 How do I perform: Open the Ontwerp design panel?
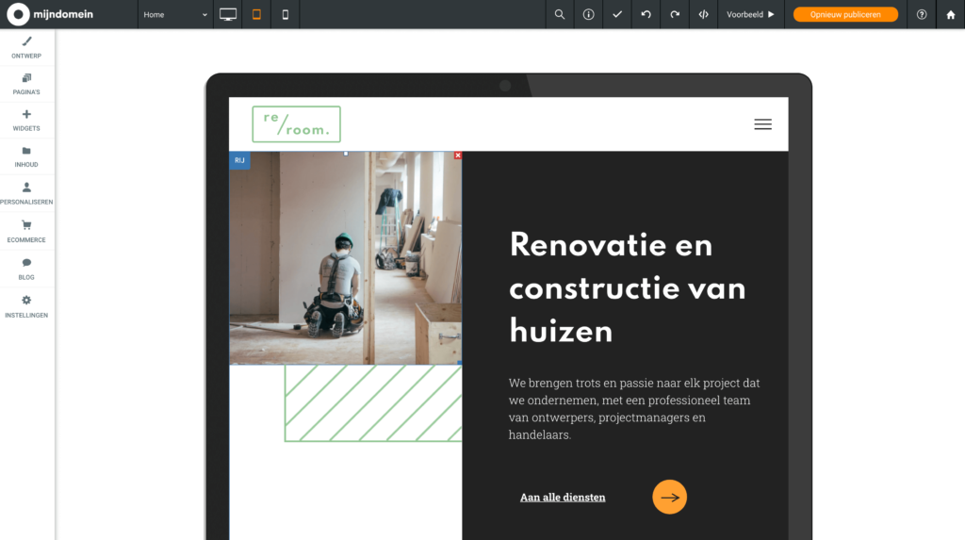[x=26, y=47]
